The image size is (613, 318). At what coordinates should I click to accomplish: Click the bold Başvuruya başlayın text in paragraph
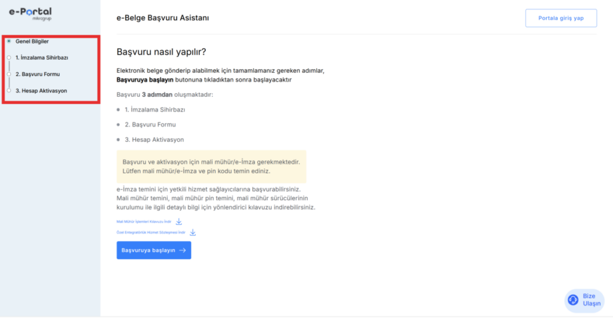[145, 80]
